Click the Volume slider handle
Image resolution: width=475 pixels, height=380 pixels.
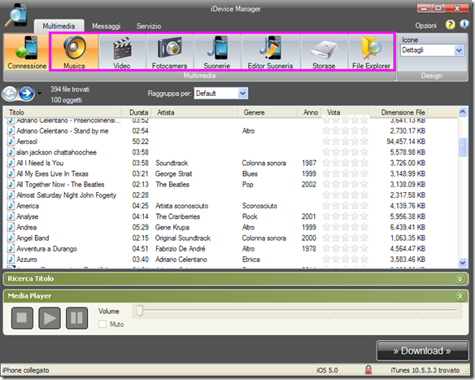[x=140, y=311]
